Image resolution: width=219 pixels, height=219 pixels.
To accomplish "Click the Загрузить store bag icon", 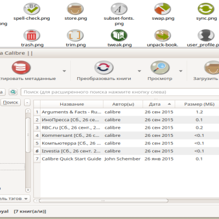I will 212,67.
